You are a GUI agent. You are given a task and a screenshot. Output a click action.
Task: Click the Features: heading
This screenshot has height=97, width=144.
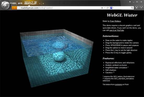pyautogui.click(x=108, y=58)
